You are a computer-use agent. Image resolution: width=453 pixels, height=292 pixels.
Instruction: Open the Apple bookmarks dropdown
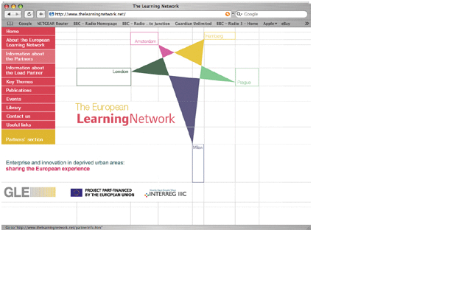[x=270, y=24]
